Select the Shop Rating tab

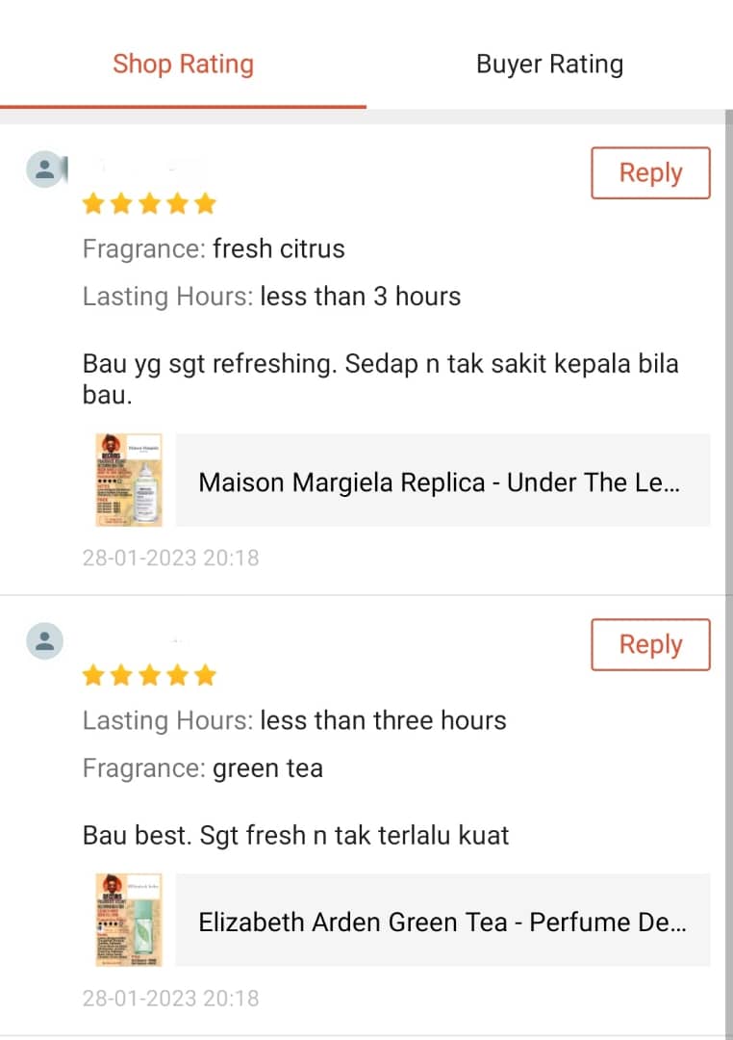click(183, 65)
